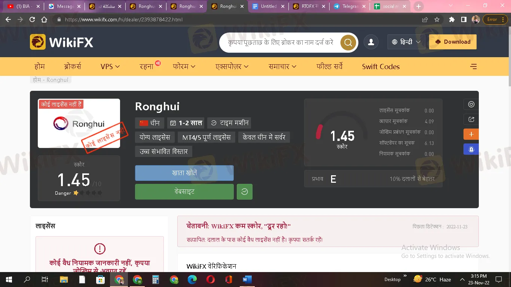Click green time machine icon beside website button
The height and width of the screenshot is (287, 511).
(x=245, y=192)
